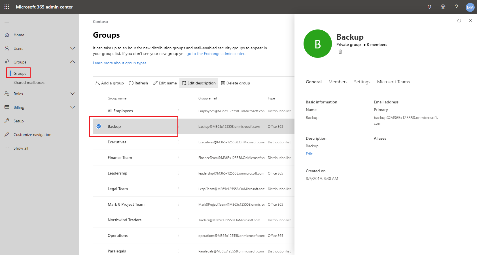Uncheck the Backup row checkmark
477x255 pixels.
(99, 126)
